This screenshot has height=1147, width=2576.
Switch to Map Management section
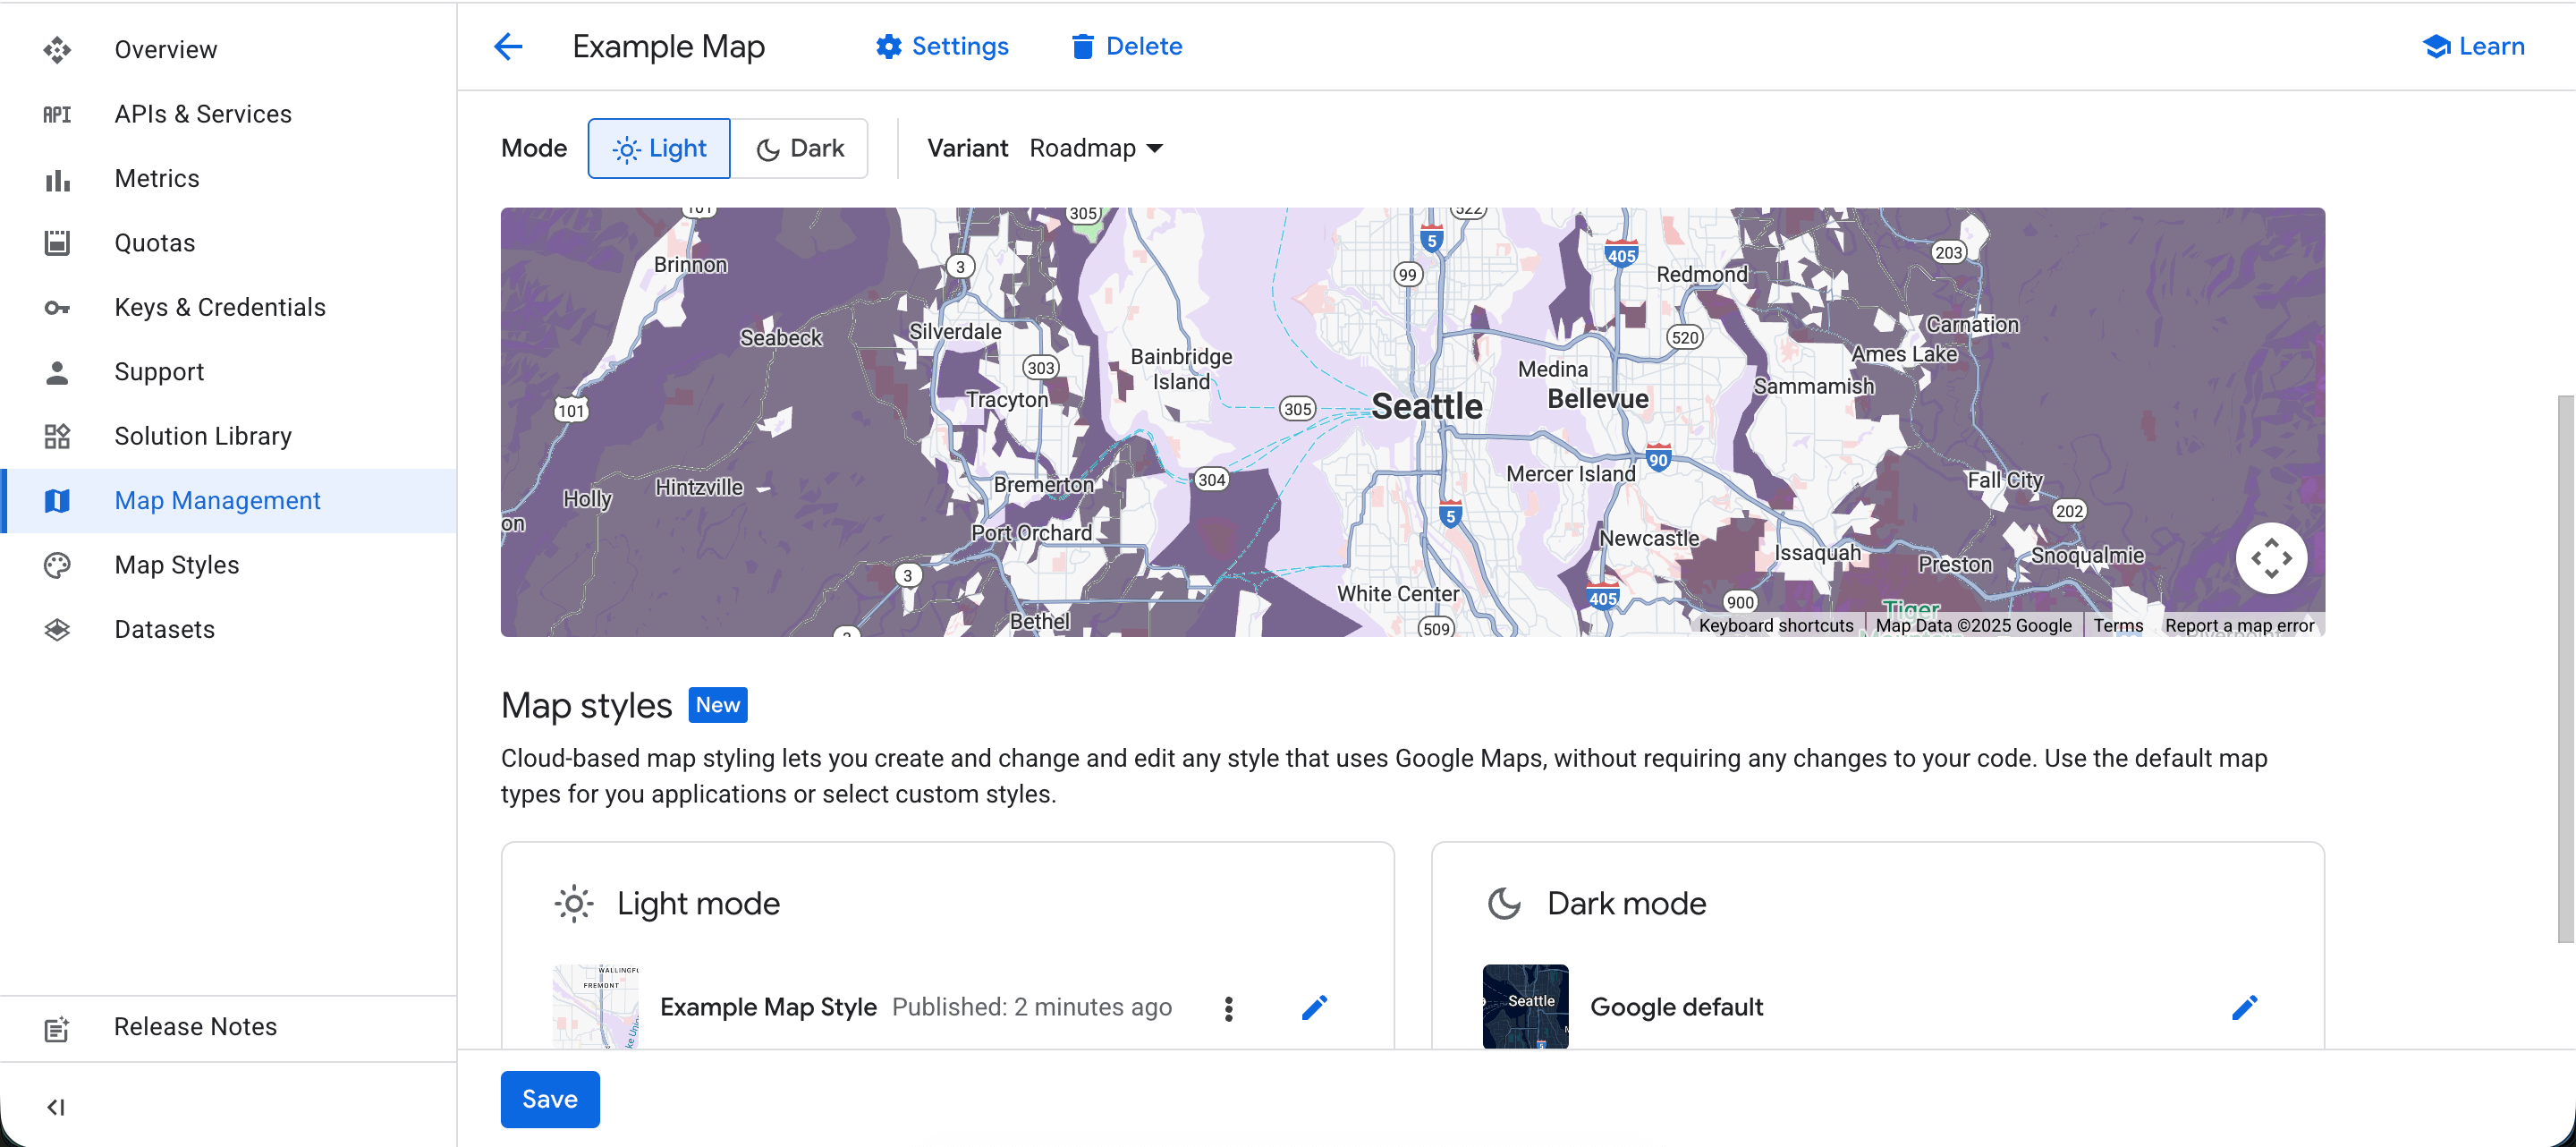click(217, 500)
